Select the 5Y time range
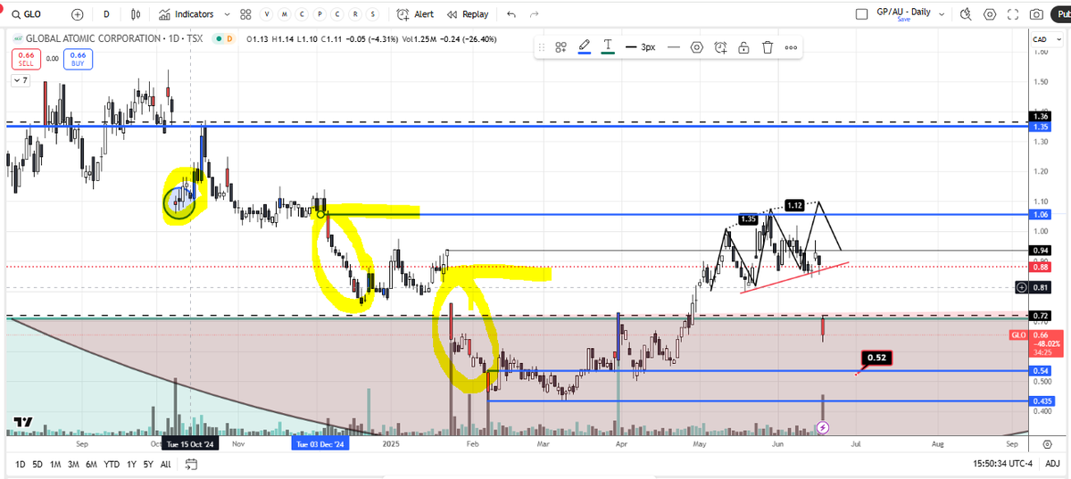 click(149, 464)
